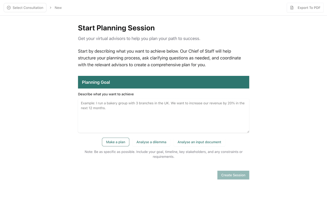
Task: Click the resize grip in the text area corner
Action: 248,131
